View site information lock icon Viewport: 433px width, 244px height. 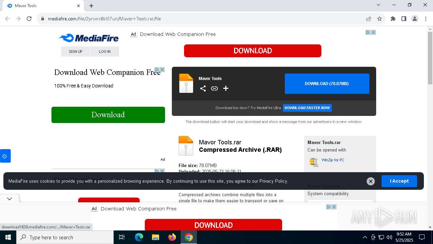pos(43,19)
